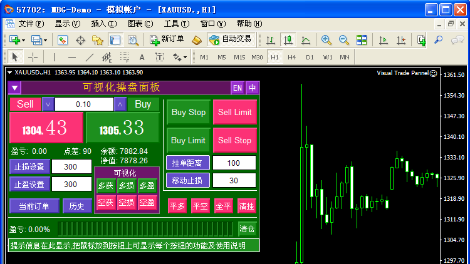Switch to D1 timeframe
Image resolution: width=470 pixels, height=264 pixels.
310,57
